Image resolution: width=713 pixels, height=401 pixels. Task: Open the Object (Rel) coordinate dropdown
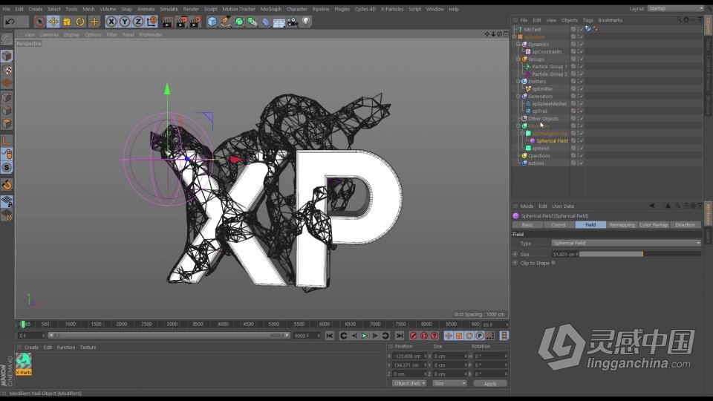[x=408, y=383]
